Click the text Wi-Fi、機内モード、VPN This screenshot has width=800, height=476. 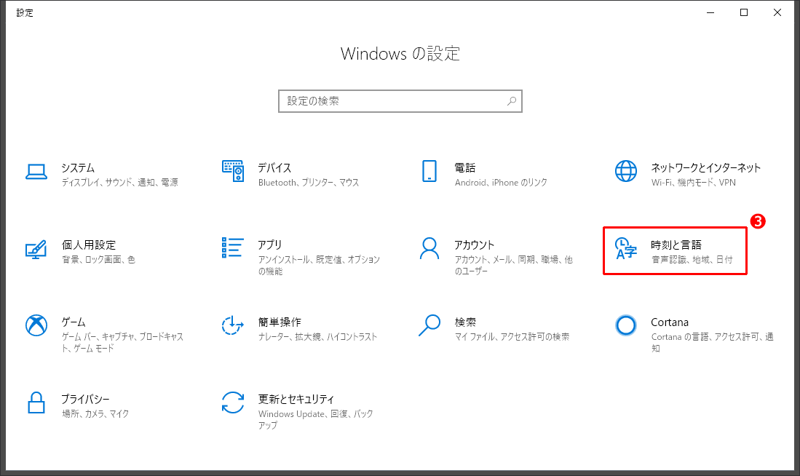click(694, 183)
